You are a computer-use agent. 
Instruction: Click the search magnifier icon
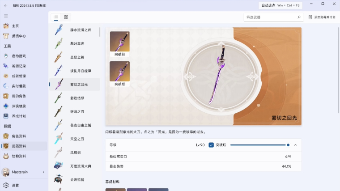(299, 17)
